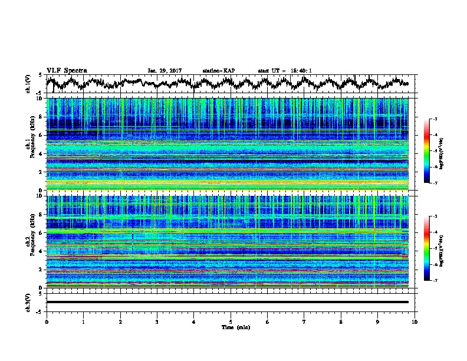Click the ch.1 voltage waveform trace
The height and width of the screenshot is (361, 467).
click(227, 83)
